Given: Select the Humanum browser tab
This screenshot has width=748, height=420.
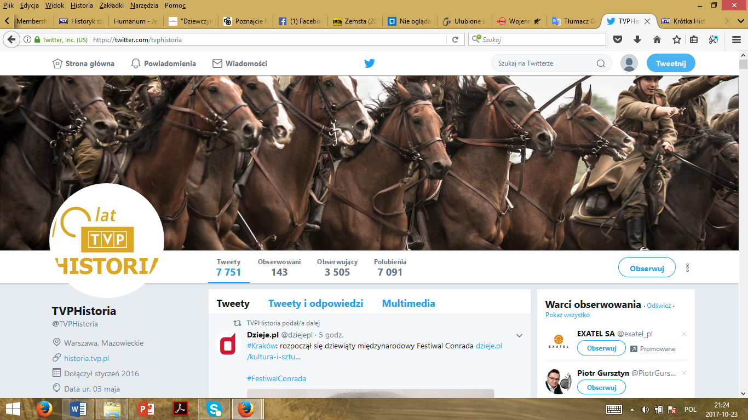Looking at the screenshot, I should 135,21.
